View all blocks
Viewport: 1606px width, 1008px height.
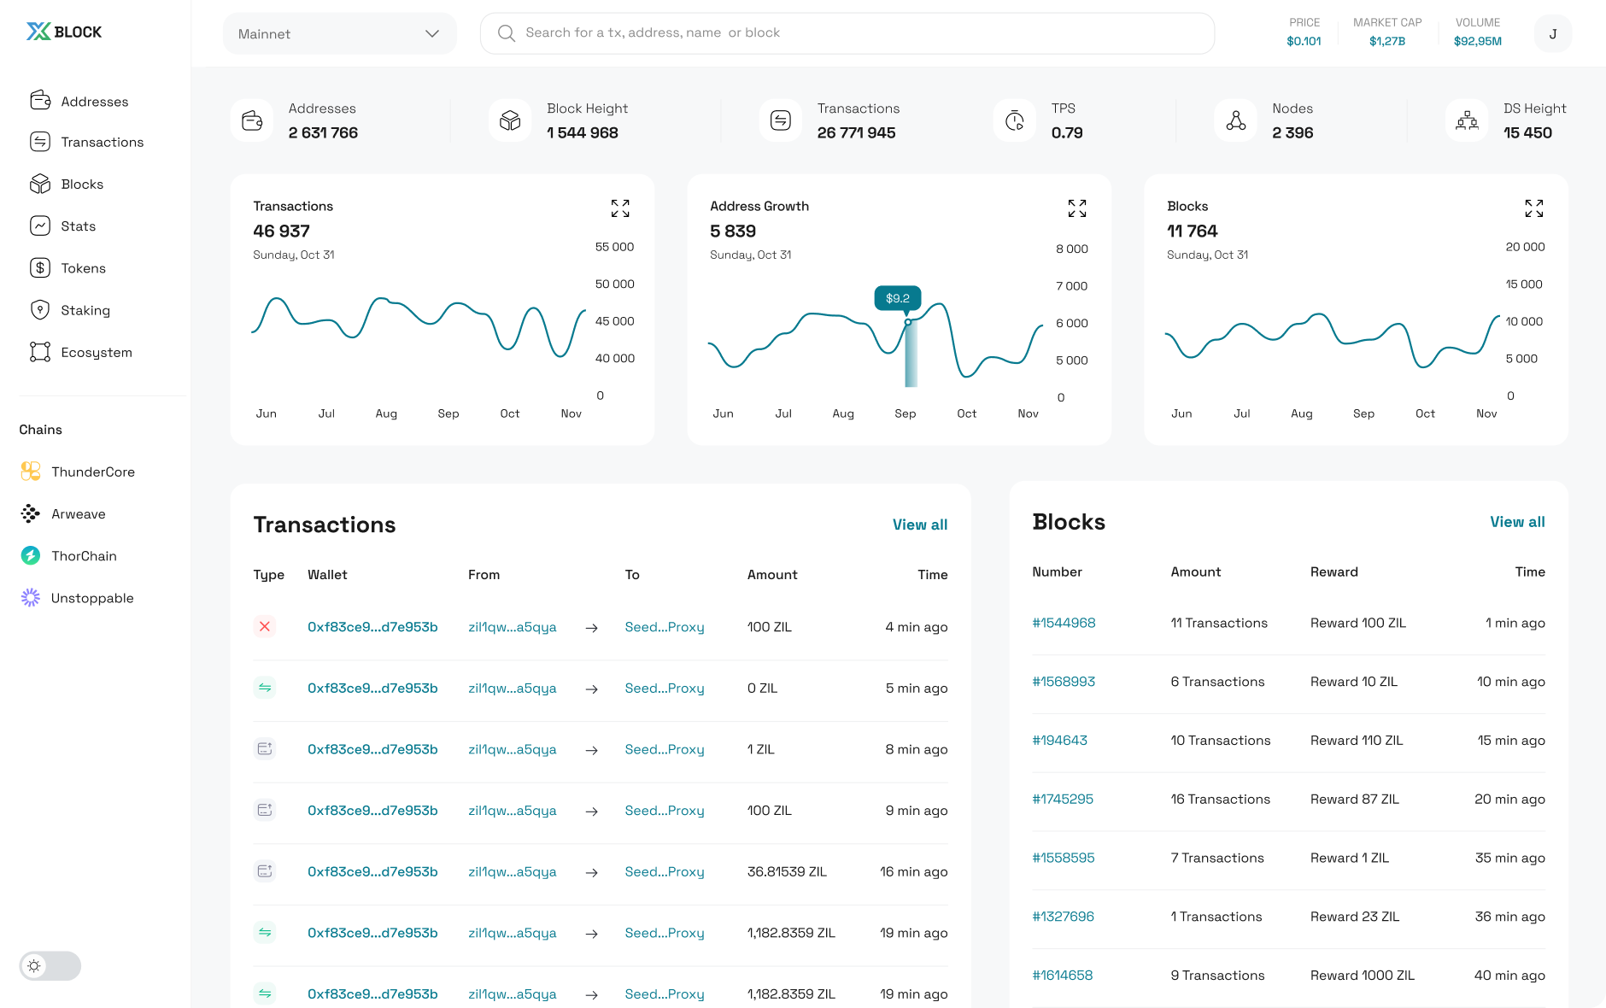click(1517, 522)
